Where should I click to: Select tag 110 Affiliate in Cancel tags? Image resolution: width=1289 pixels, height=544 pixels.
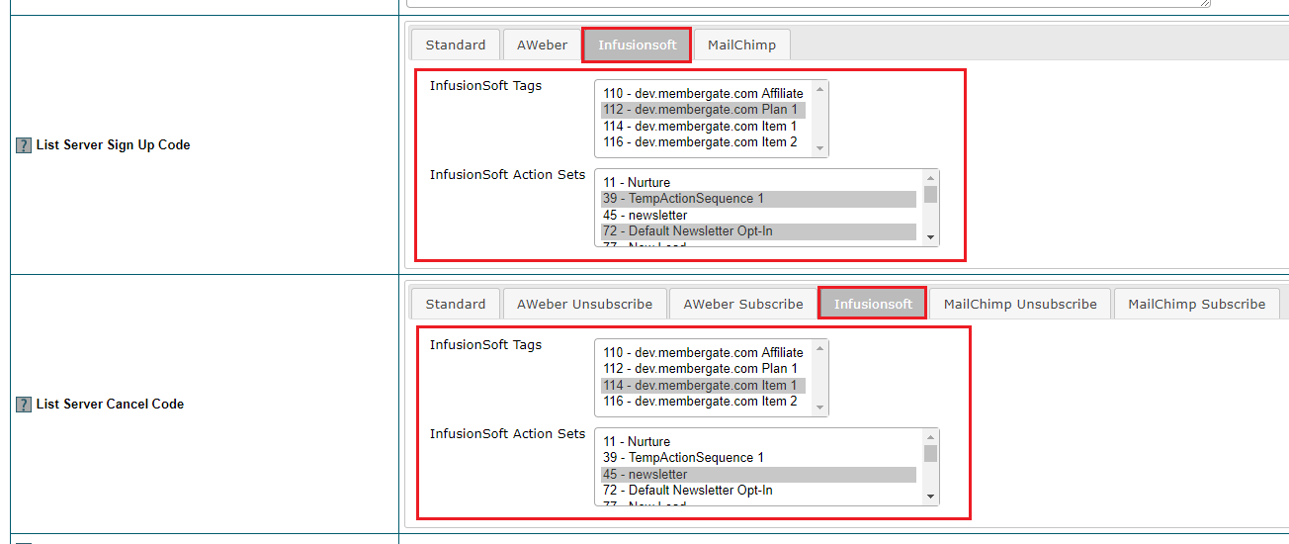pos(704,352)
